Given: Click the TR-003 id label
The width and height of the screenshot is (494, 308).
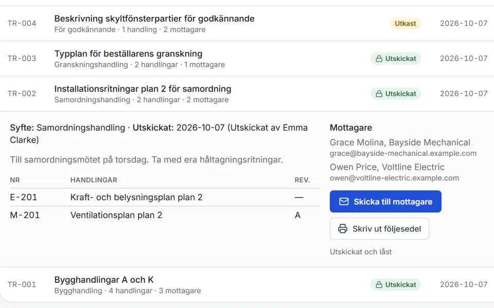Looking at the screenshot, I should [x=22, y=59].
